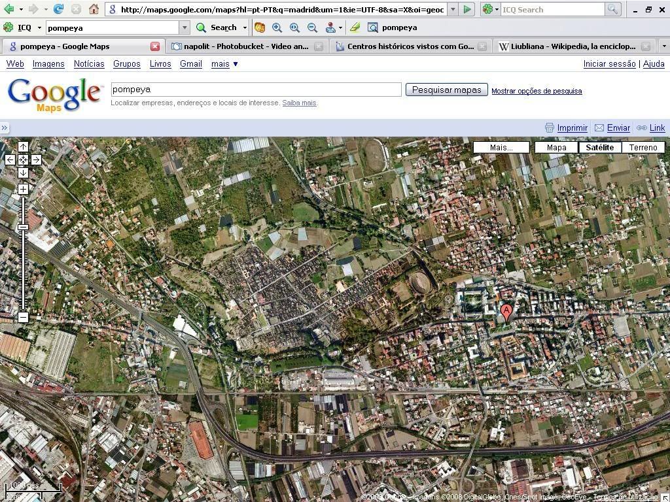Click the Pesquisar mapas button

click(x=446, y=90)
